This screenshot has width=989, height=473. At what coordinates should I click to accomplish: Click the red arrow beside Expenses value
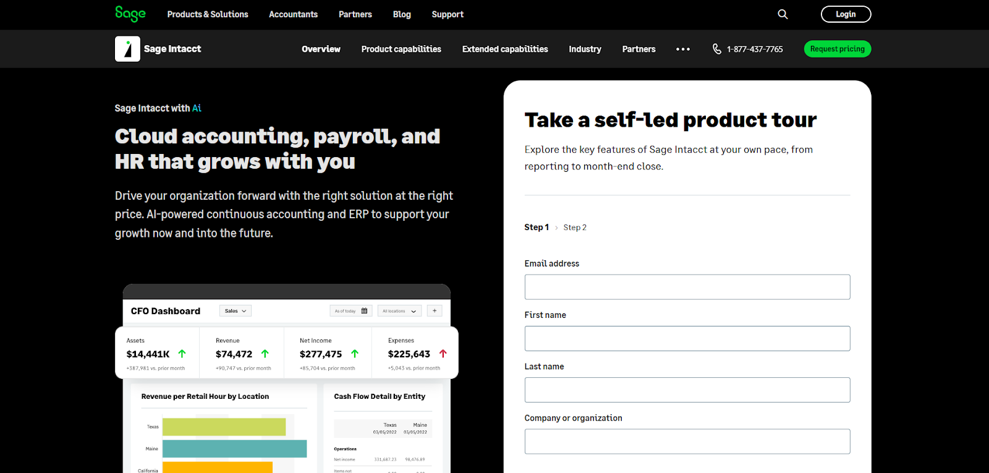pyautogui.click(x=443, y=354)
